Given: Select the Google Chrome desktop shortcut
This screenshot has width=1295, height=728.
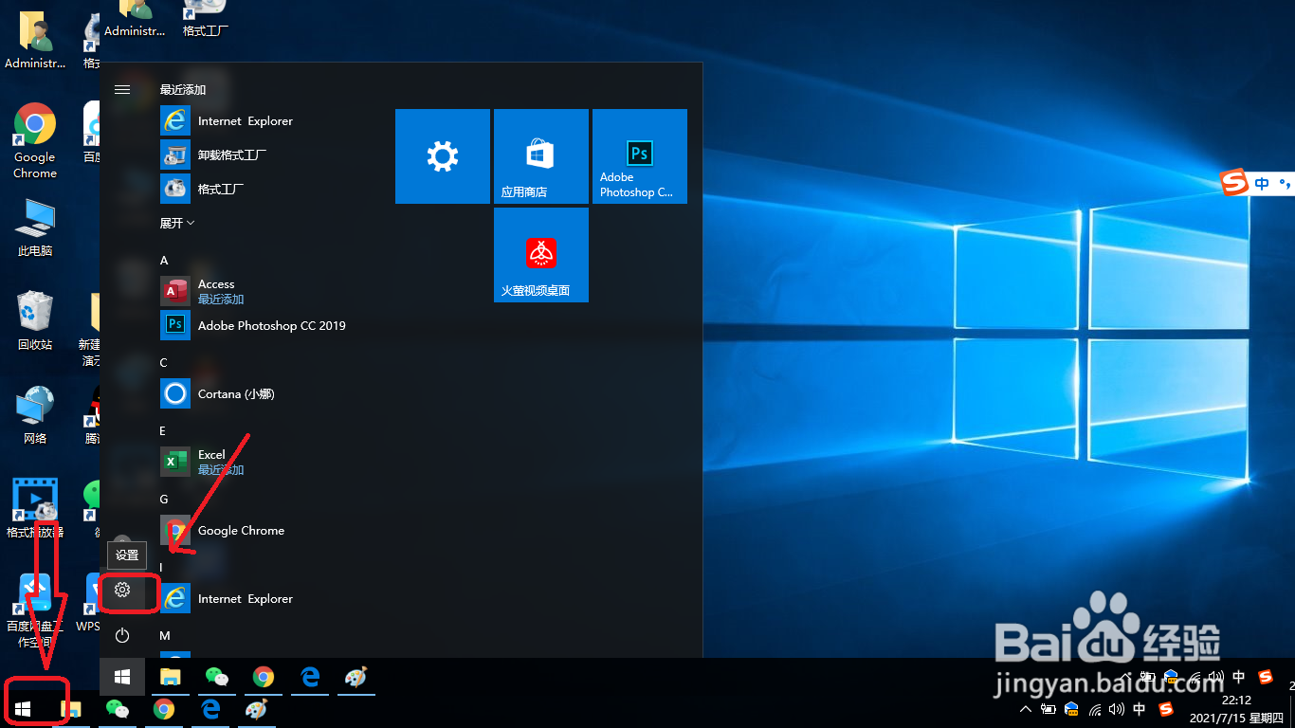Looking at the screenshot, I should [x=35, y=140].
